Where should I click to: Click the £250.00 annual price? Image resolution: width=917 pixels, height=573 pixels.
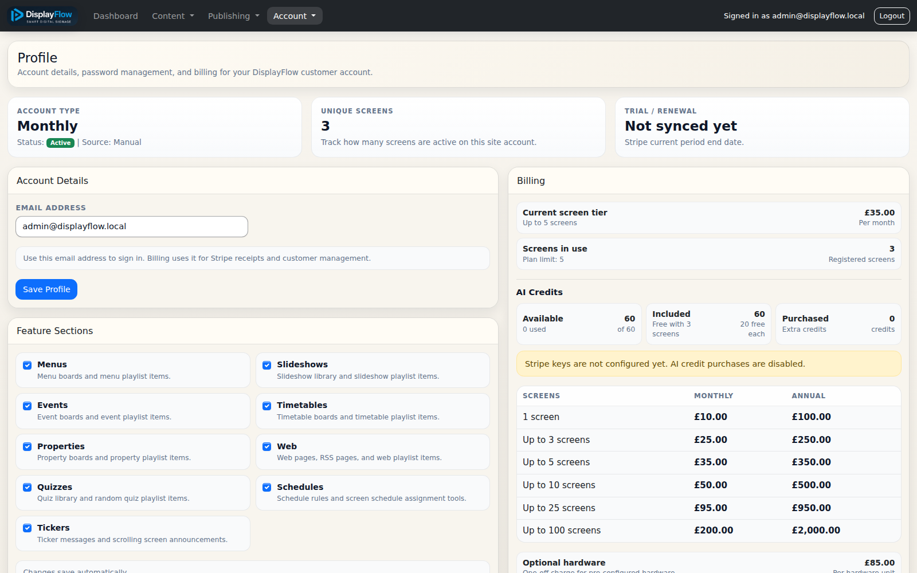click(812, 440)
